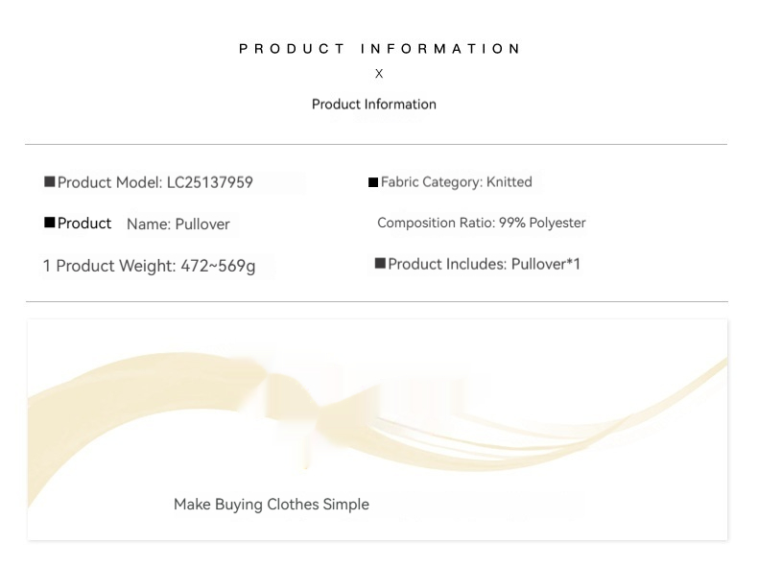Click the Composition Ratio: 99% Polyester text
758x566 pixels.
coord(481,223)
